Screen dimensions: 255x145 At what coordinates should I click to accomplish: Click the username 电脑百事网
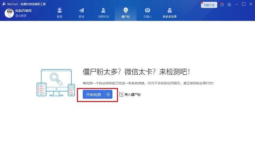(23, 11)
